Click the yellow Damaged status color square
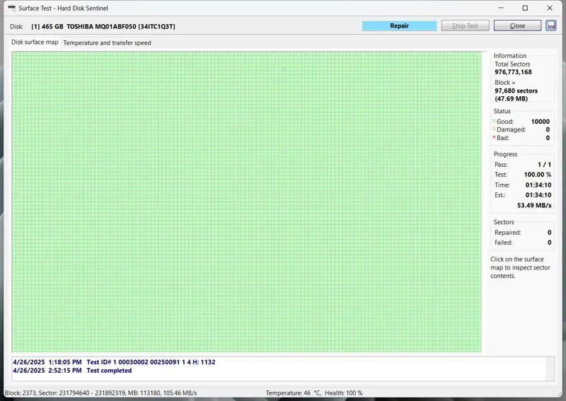This screenshot has width=566, height=401. pyautogui.click(x=494, y=129)
